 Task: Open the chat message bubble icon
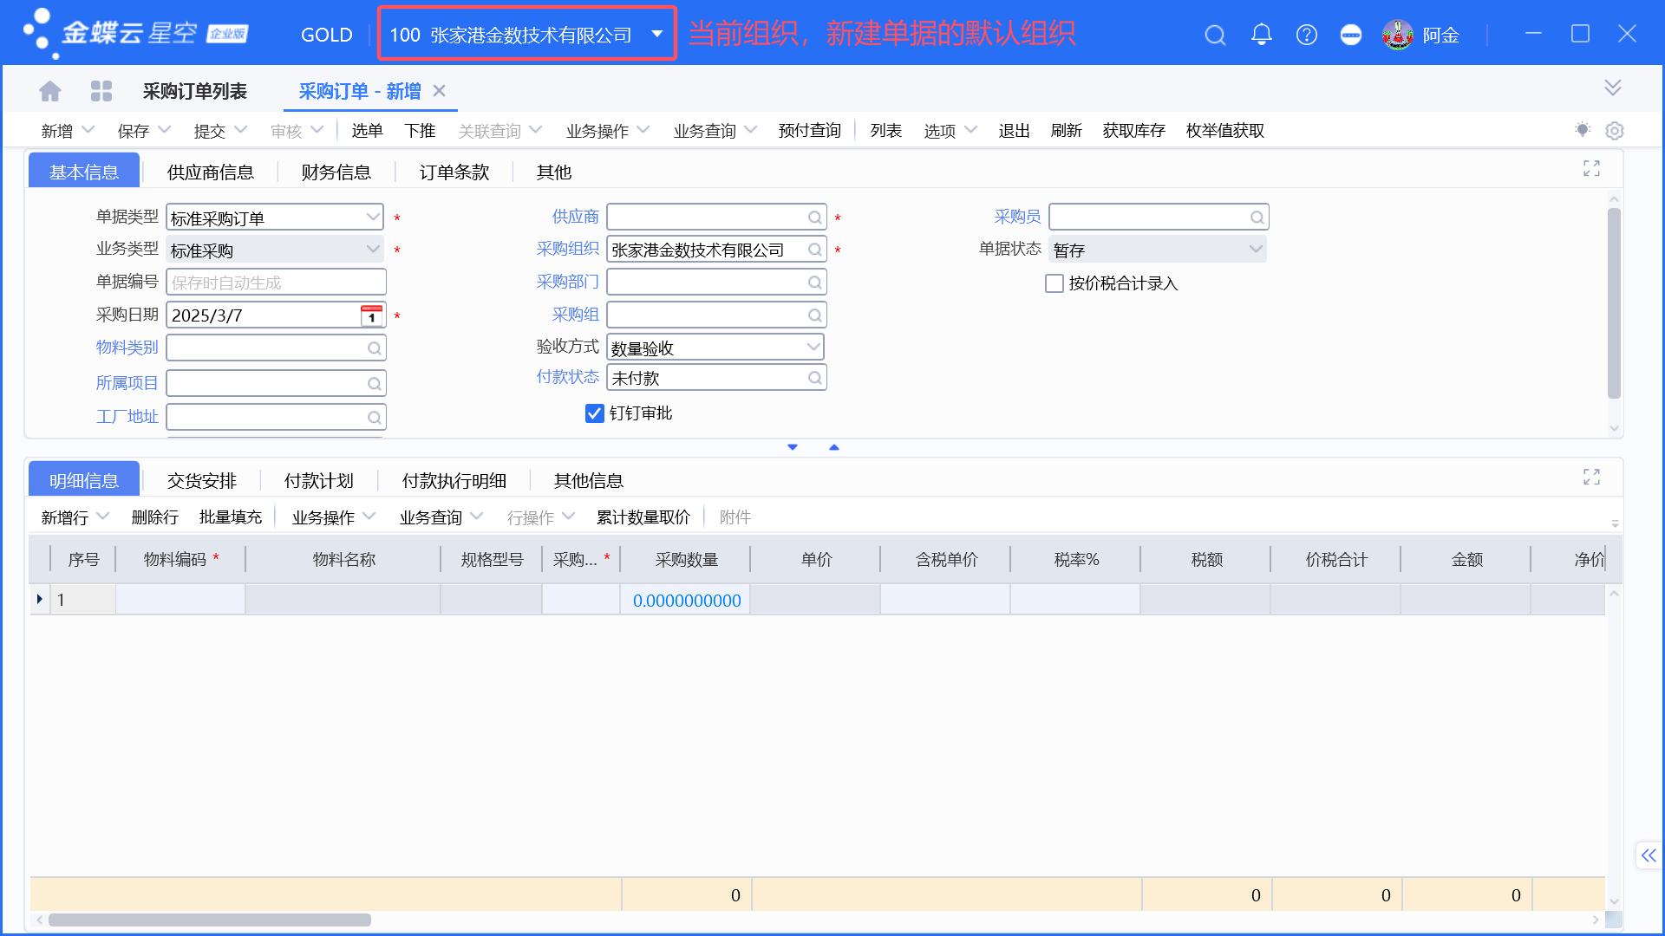pyautogui.click(x=1350, y=35)
